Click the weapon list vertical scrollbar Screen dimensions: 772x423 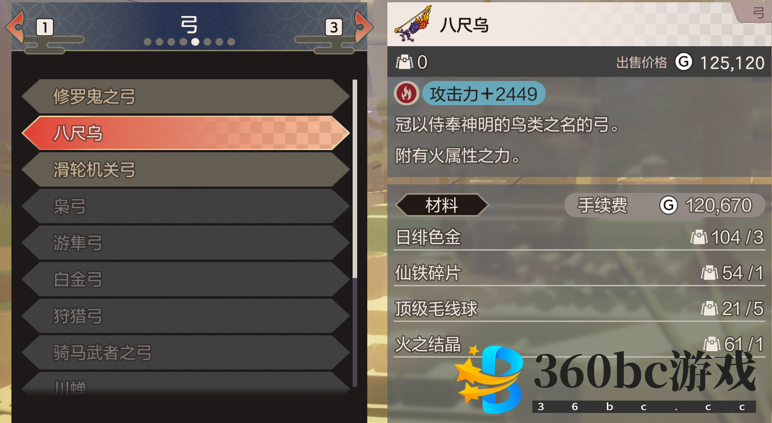[355, 233]
